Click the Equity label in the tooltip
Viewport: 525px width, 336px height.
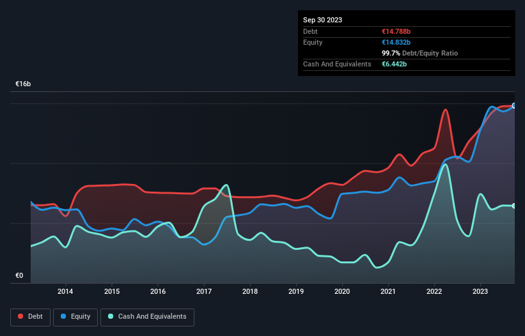pyautogui.click(x=313, y=42)
